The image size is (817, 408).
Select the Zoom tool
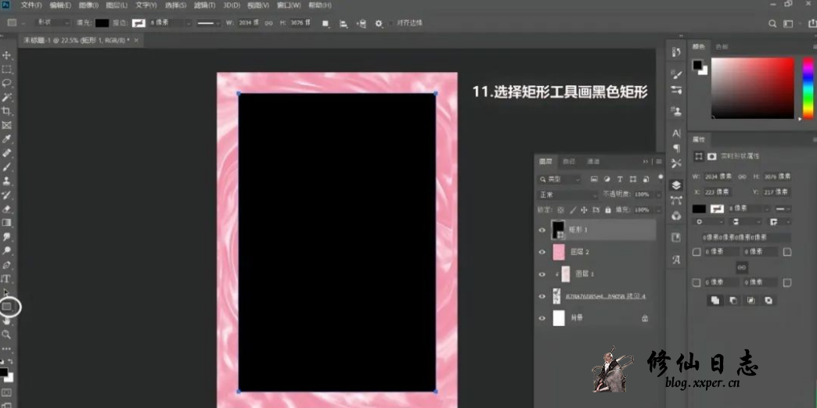click(7, 334)
